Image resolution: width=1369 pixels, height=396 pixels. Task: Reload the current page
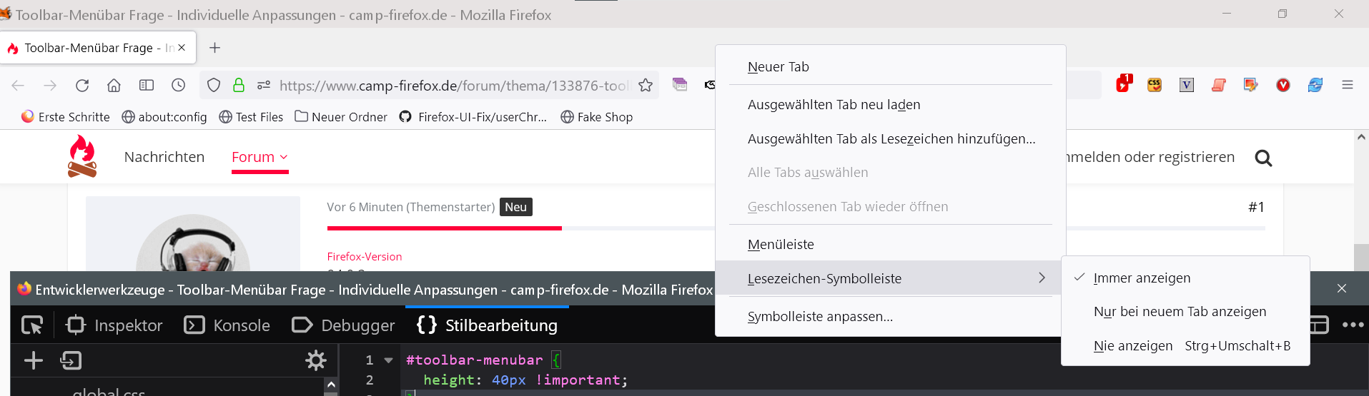pyautogui.click(x=82, y=86)
